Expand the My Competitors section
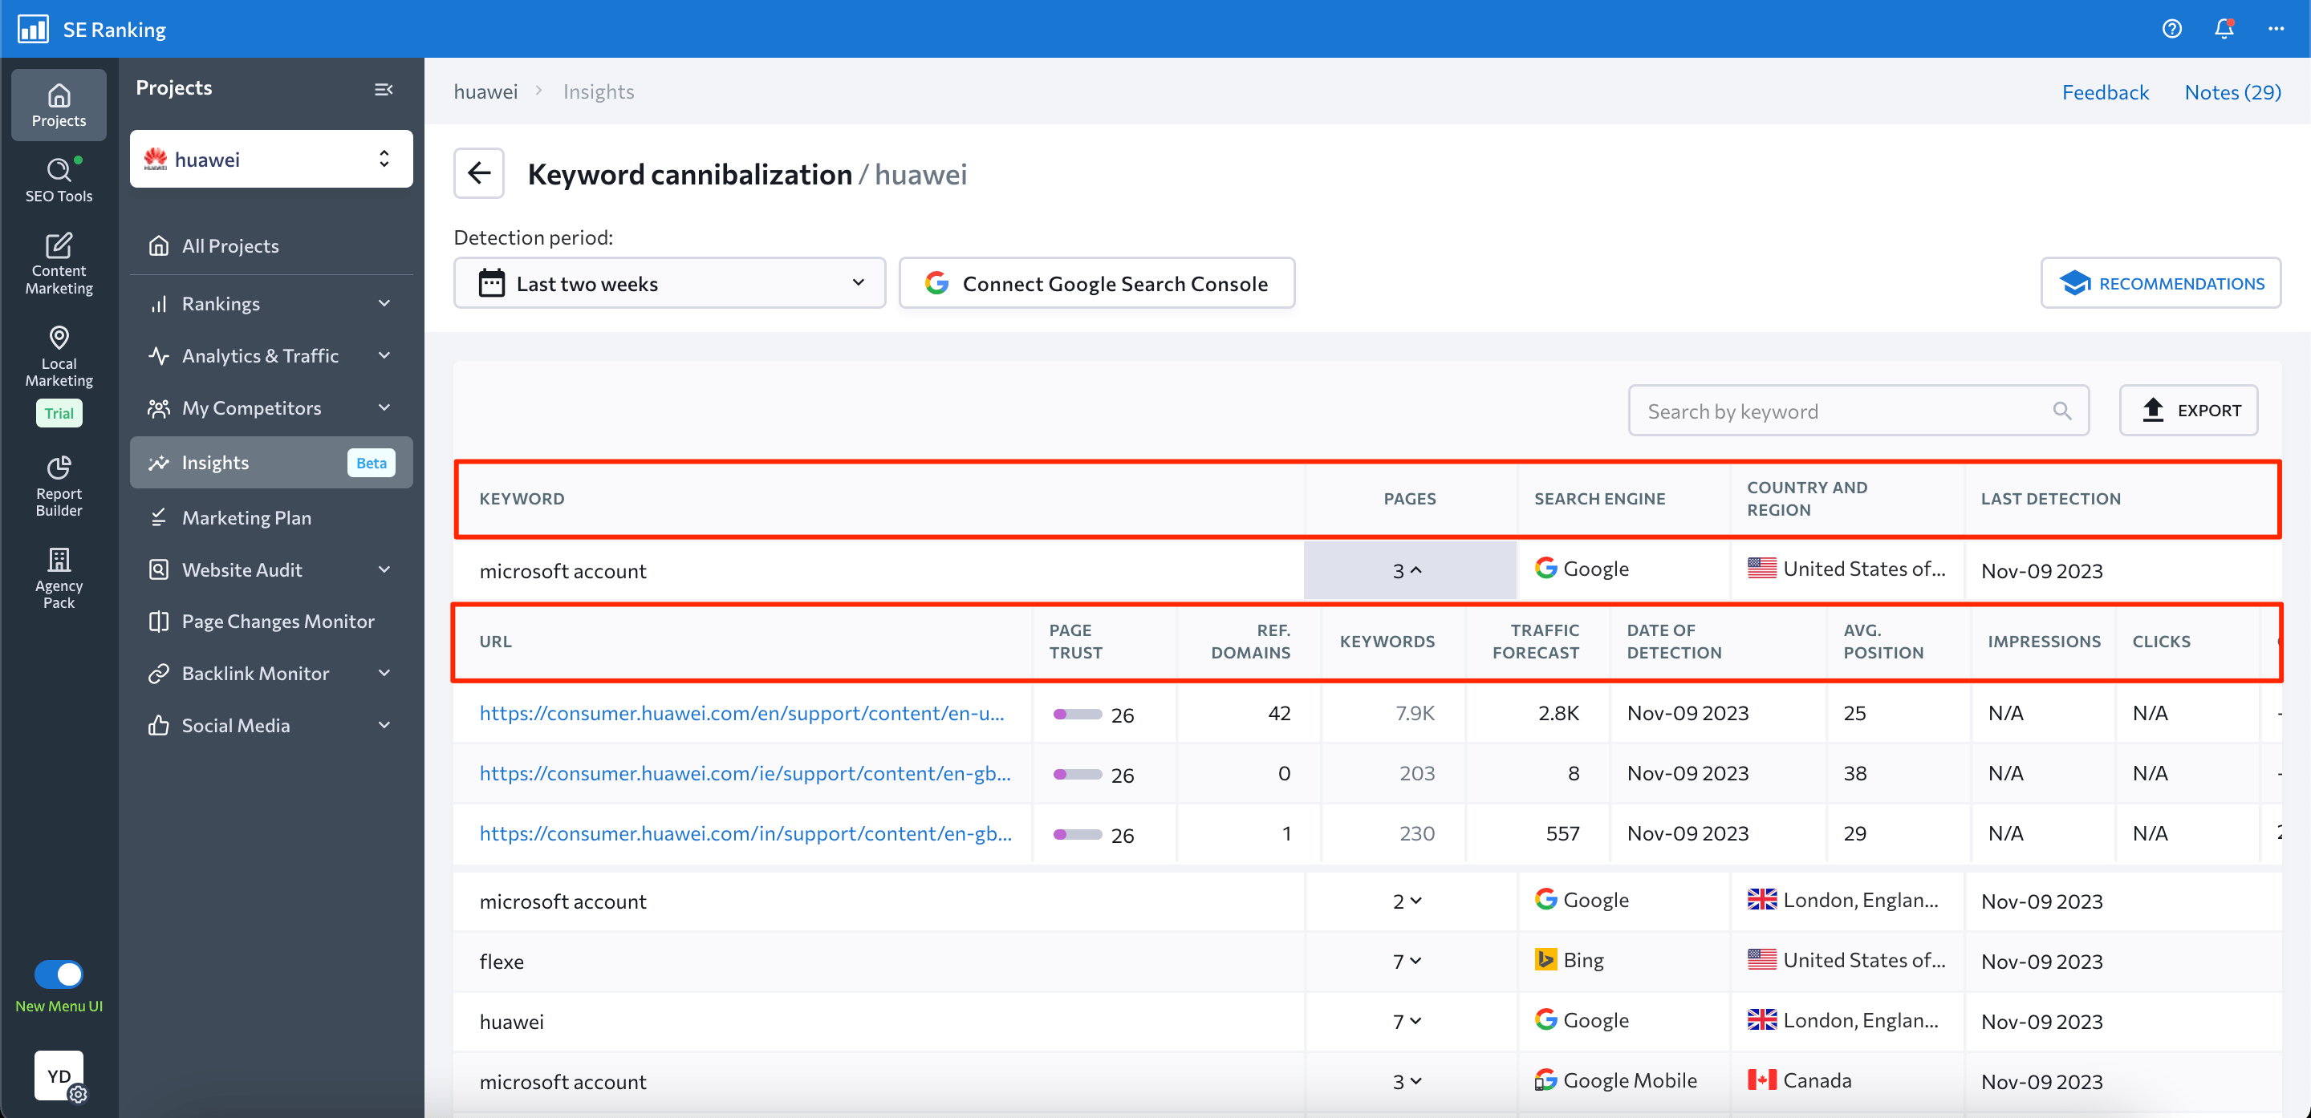 pos(271,407)
